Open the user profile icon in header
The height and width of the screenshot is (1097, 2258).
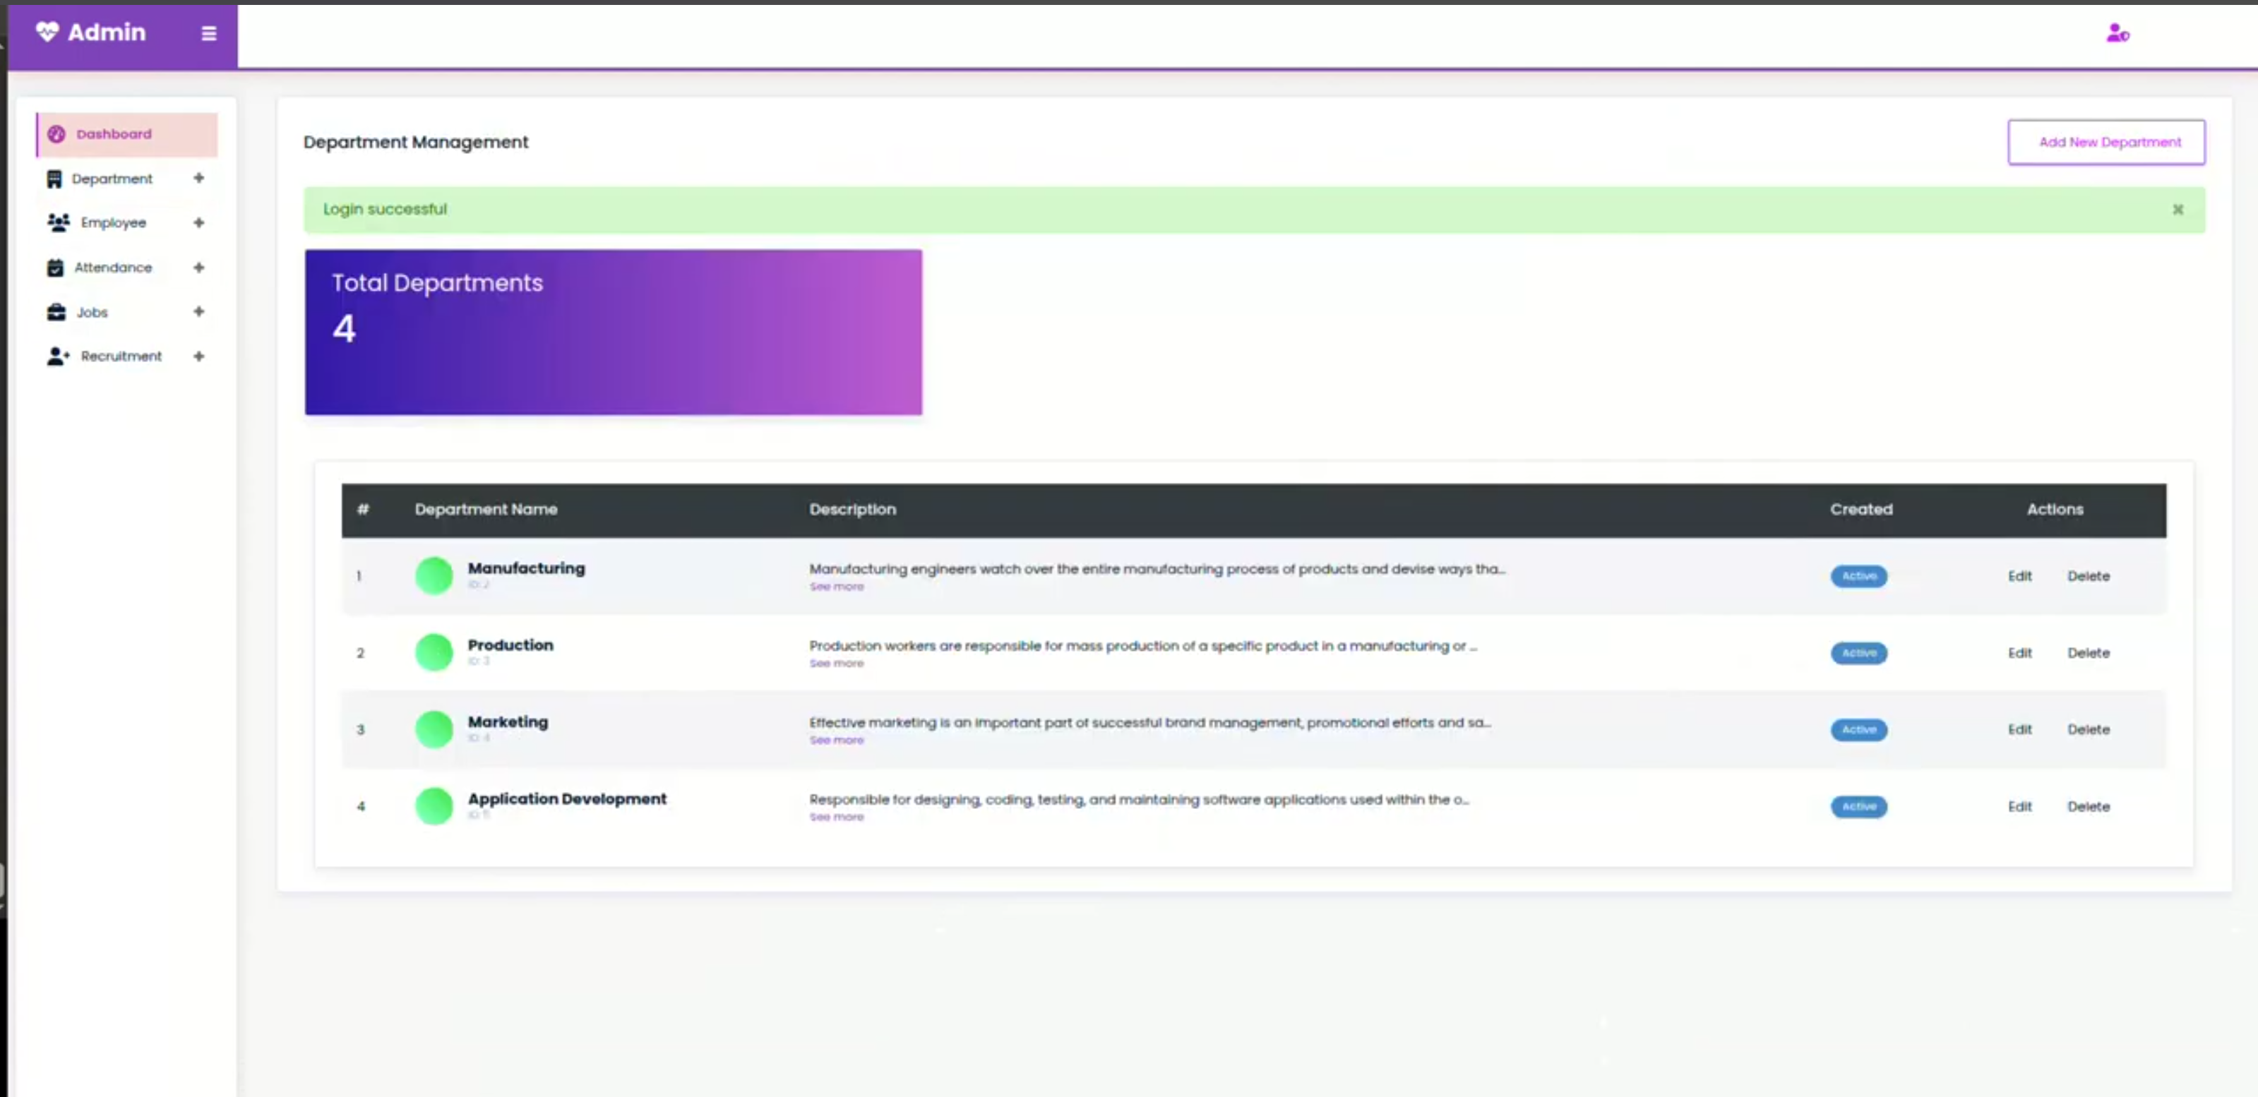tap(2117, 33)
